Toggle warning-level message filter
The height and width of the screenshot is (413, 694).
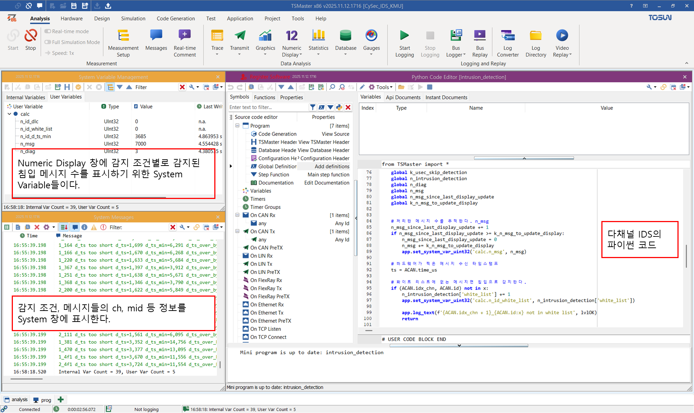[94, 227]
